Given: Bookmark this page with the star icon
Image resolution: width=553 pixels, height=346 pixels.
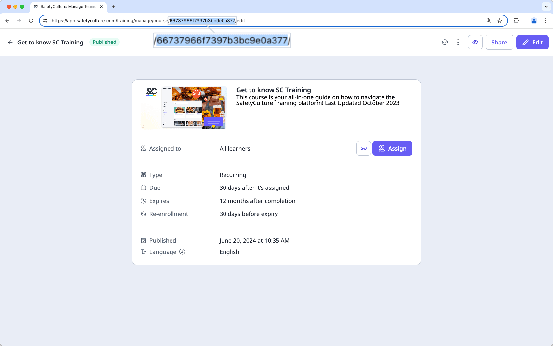Looking at the screenshot, I should point(500,20).
